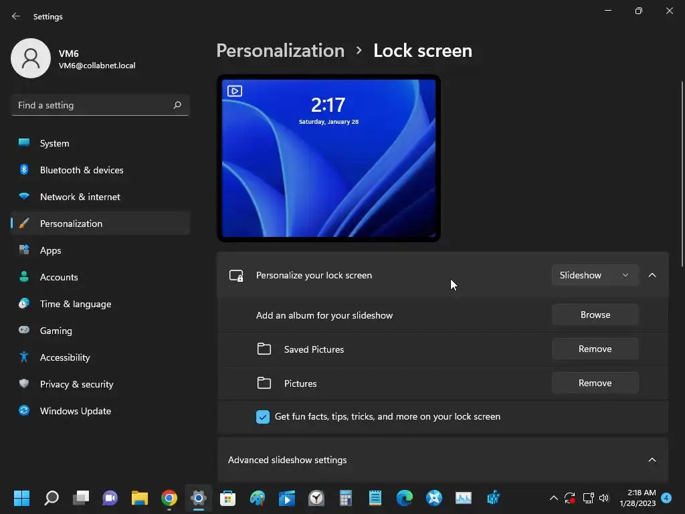Screen dimensions: 685x514
Task: Open System settings category
Action: 100,143
